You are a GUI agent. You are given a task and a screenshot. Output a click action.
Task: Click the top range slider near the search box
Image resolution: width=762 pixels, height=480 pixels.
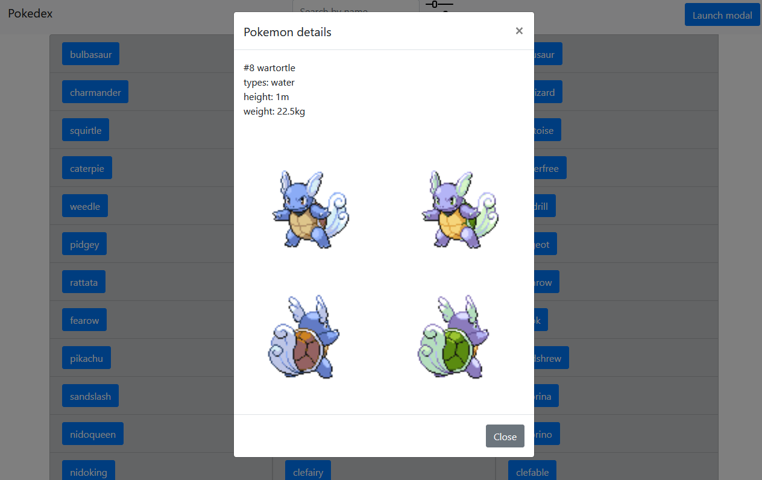coord(439,4)
